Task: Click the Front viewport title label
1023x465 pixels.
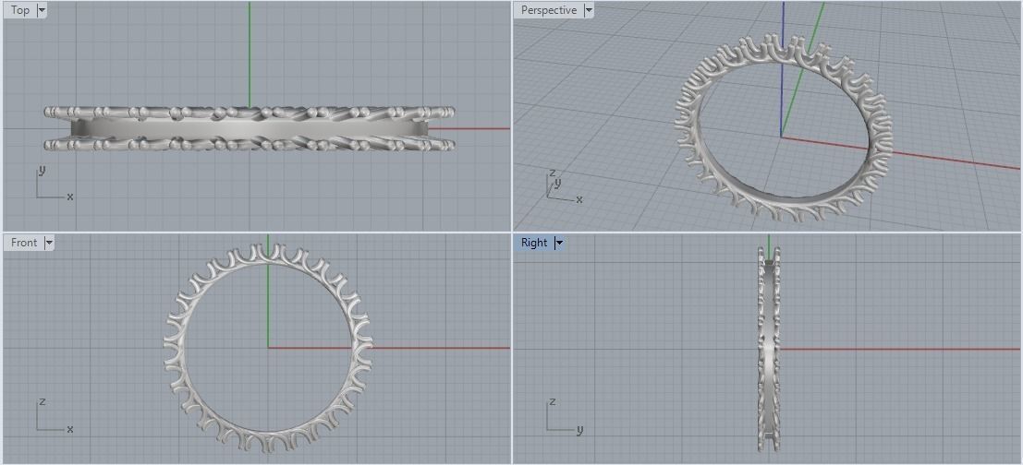Action: tap(24, 243)
